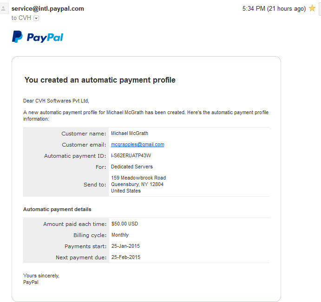Click the 'Automatic payment details' section heading
Screen dimensions: 321x302
tap(57, 209)
